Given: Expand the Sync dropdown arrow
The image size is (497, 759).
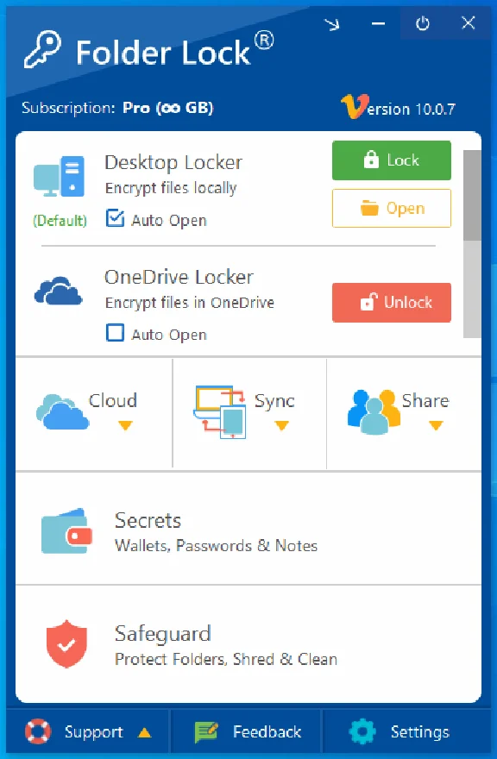Looking at the screenshot, I should point(281,425).
